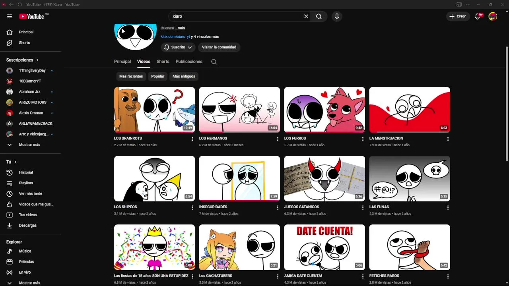
Task: Click Visitar la comunidad button
Action: tap(219, 47)
